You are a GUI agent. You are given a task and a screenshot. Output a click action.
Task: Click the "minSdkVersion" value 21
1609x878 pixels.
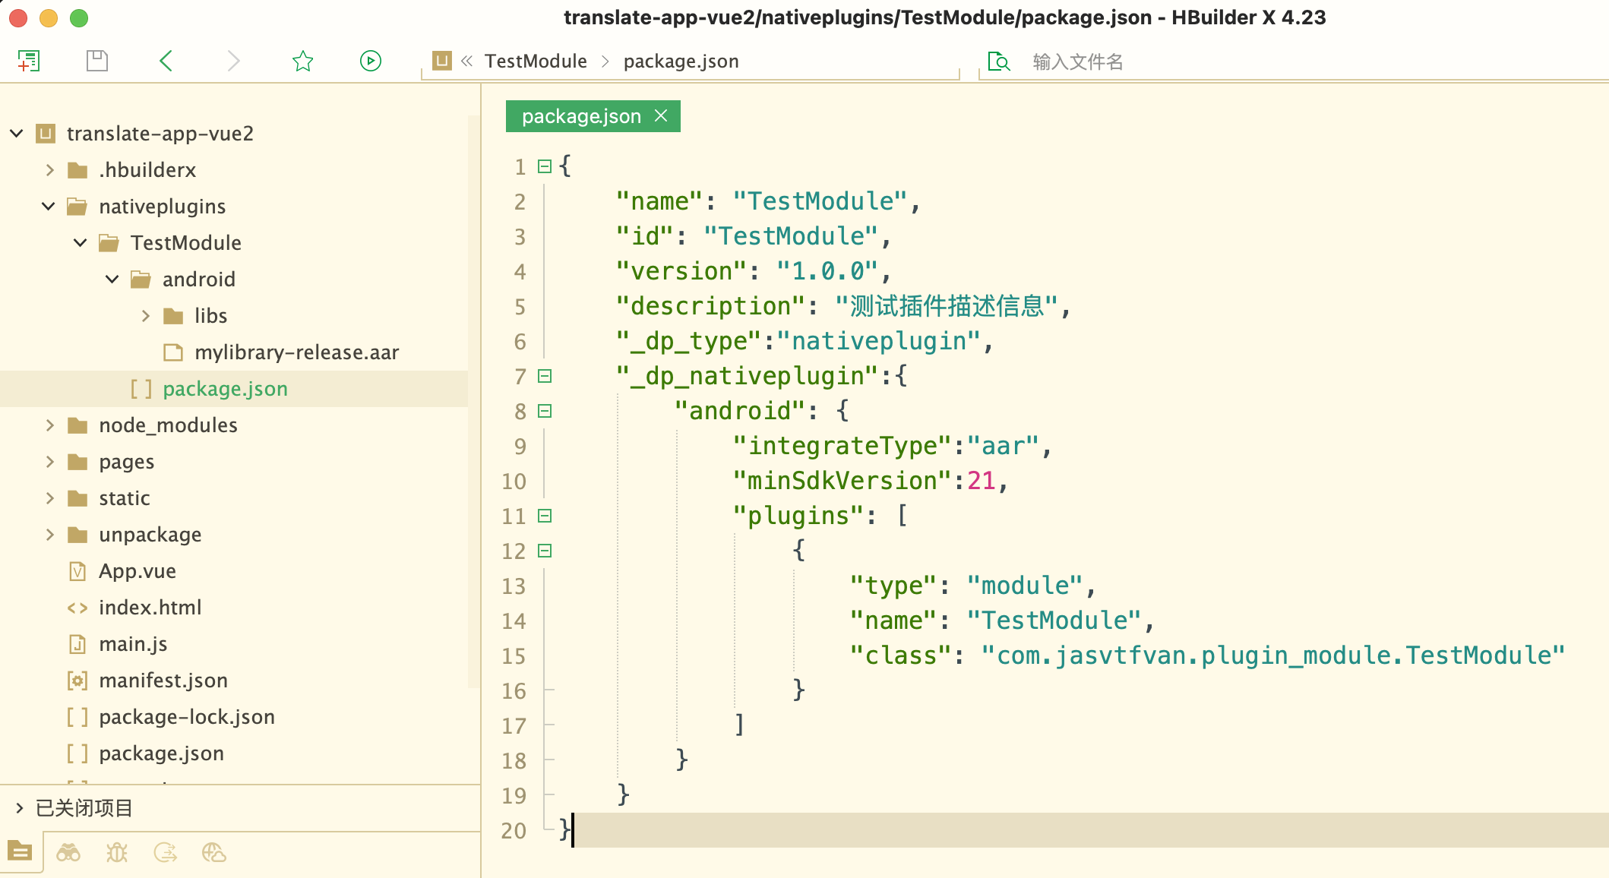pyautogui.click(x=981, y=481)
